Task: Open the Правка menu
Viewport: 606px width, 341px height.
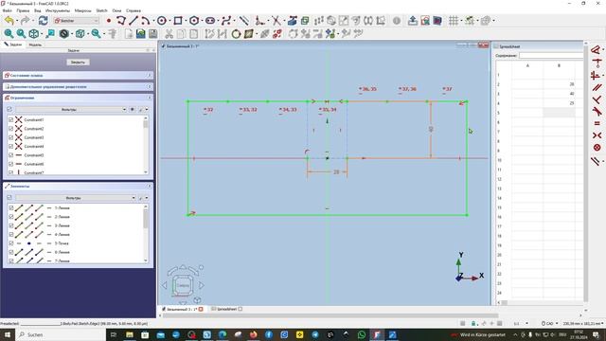Action: click(23, 10)
